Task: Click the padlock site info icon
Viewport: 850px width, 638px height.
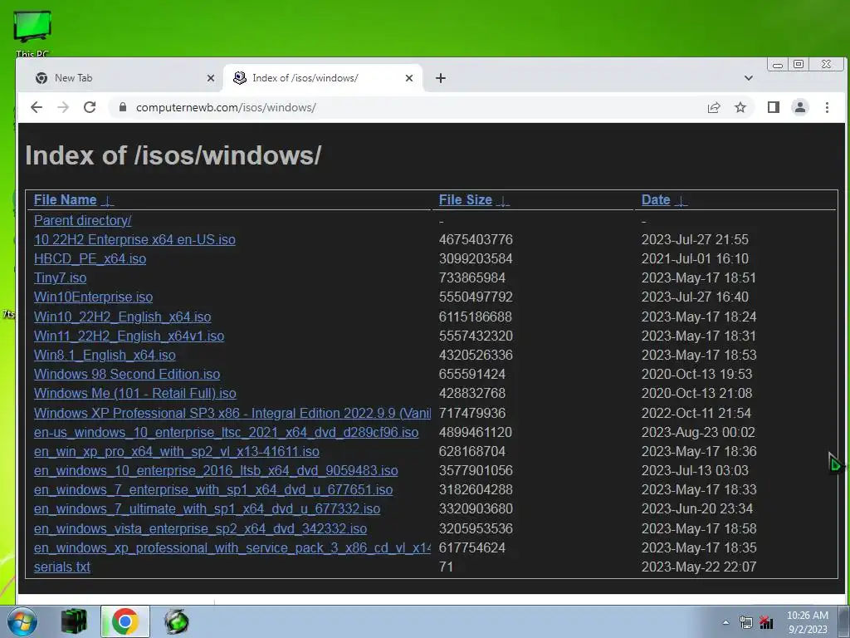Action: (123, 107)
